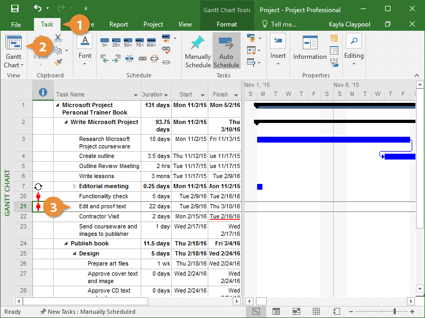The height and width of the screenshot is (318, 425).
Task: Open the File menu tab
Action: (x=16, y=24)
